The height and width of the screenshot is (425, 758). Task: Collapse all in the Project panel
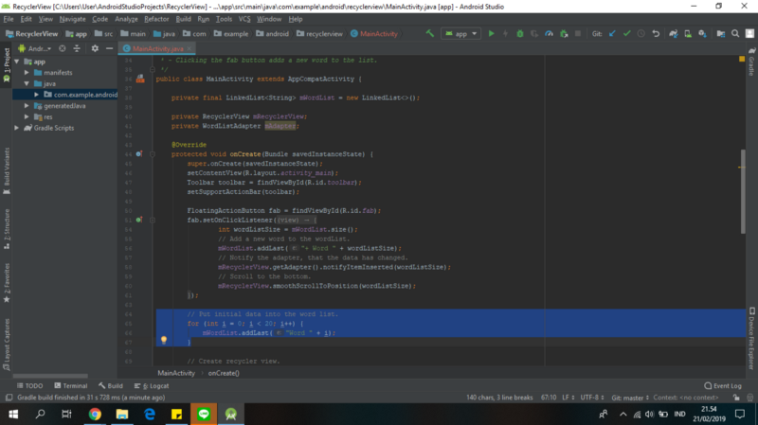pos(77,48)
